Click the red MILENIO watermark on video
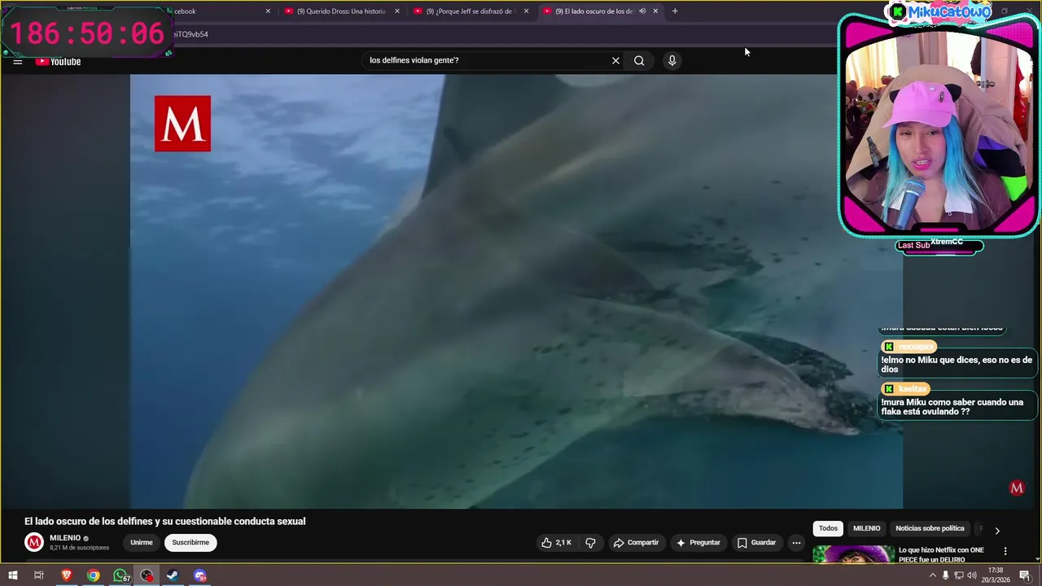Screen dimensions: 1042x586 pyautogui.click(x=1017, y=488)
